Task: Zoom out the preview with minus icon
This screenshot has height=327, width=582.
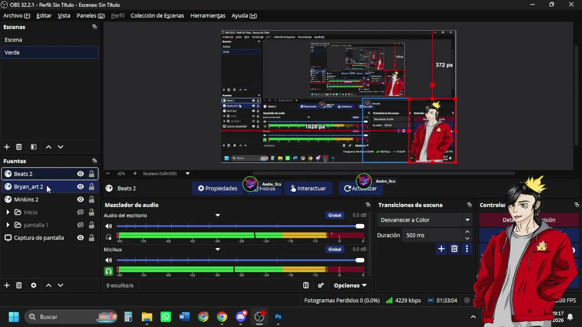Action: point(108,173)
